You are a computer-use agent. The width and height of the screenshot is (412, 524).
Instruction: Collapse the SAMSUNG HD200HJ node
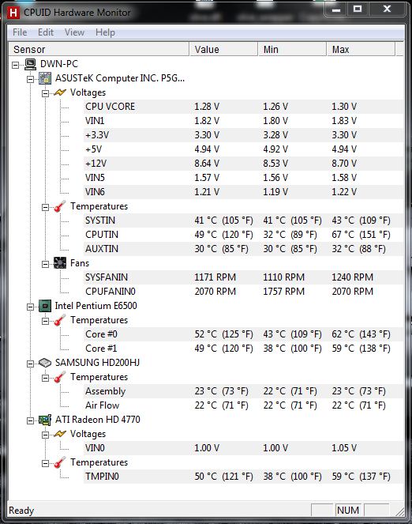pos(30,364)
